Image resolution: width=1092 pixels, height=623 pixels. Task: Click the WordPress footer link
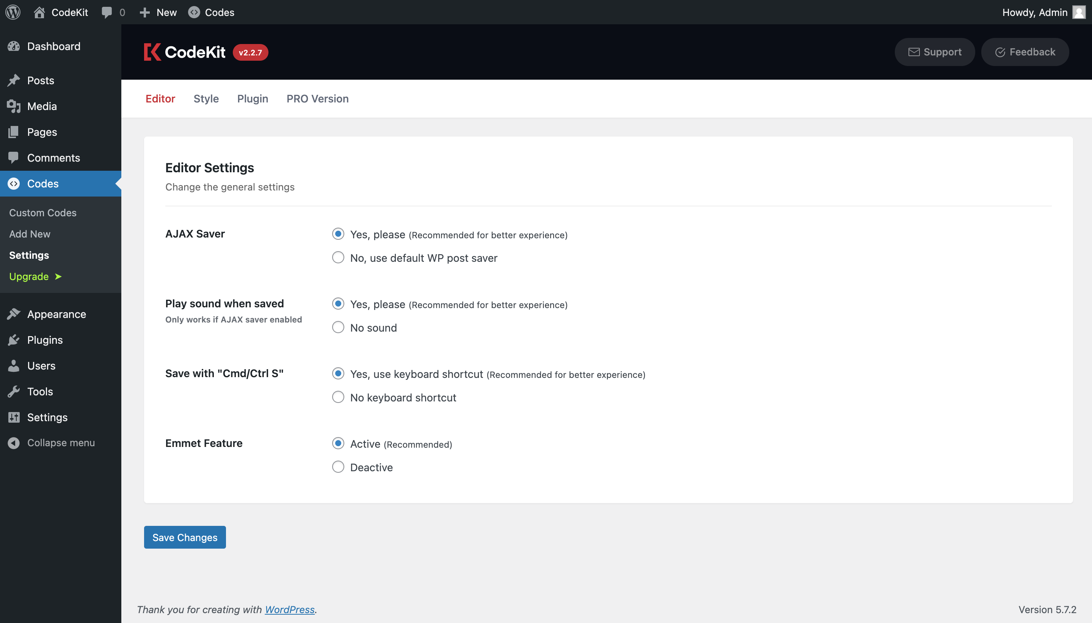[x=290, y=609]
